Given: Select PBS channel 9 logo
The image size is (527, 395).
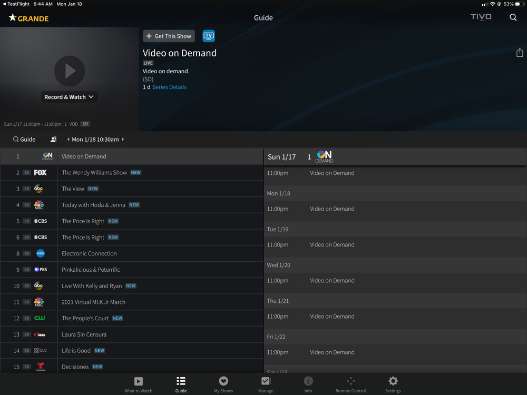Looking at the screenshot, I should 41,269.
